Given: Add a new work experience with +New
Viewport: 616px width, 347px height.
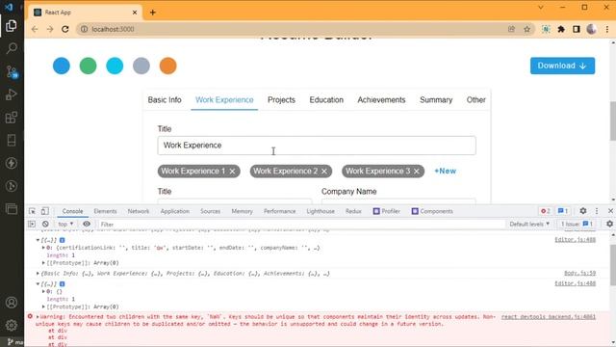Looking at the screenshot, I should pyautogui.click(x=445, y=172).
